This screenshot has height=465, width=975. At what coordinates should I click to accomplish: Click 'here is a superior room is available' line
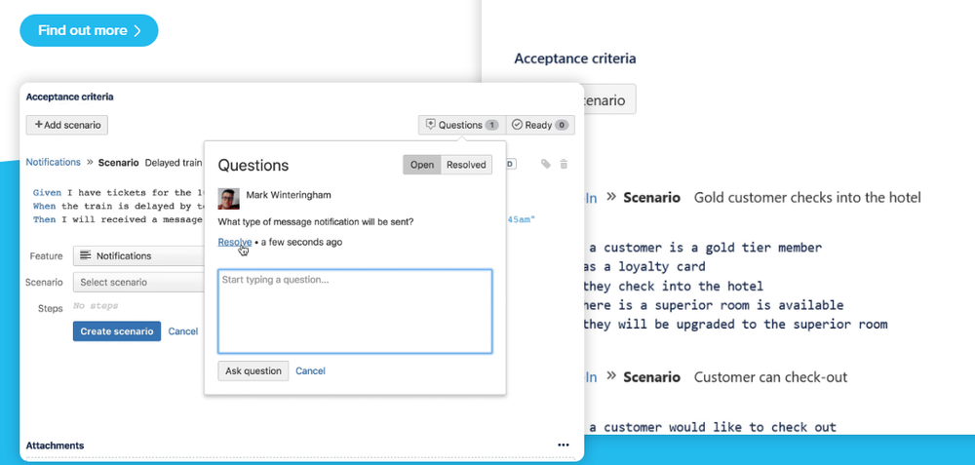tap(714, 305)
